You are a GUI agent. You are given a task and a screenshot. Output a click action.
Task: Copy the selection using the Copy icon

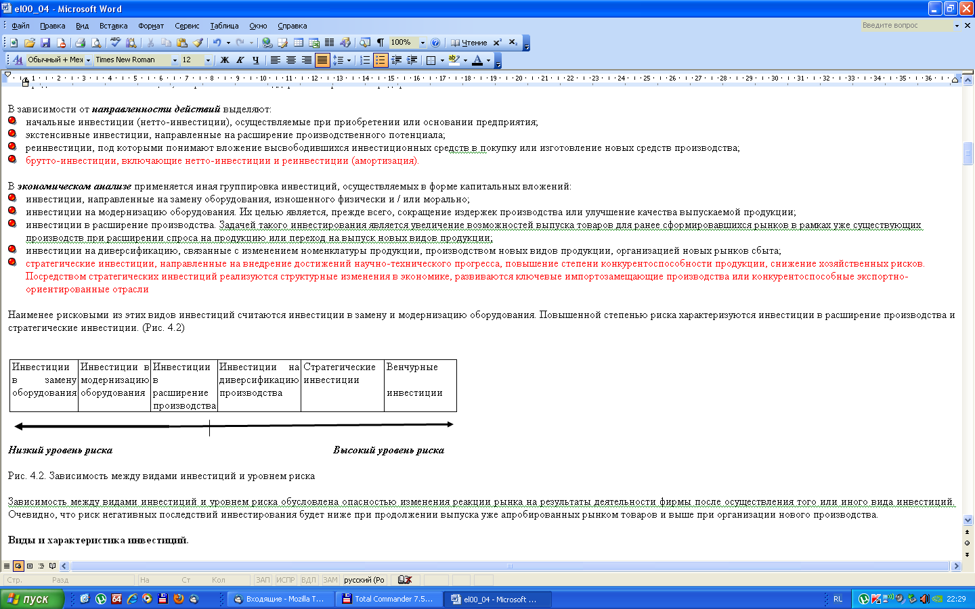coord(166,43)
